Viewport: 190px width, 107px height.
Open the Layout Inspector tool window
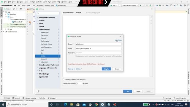pyautogui.click(x=180, y=98)
